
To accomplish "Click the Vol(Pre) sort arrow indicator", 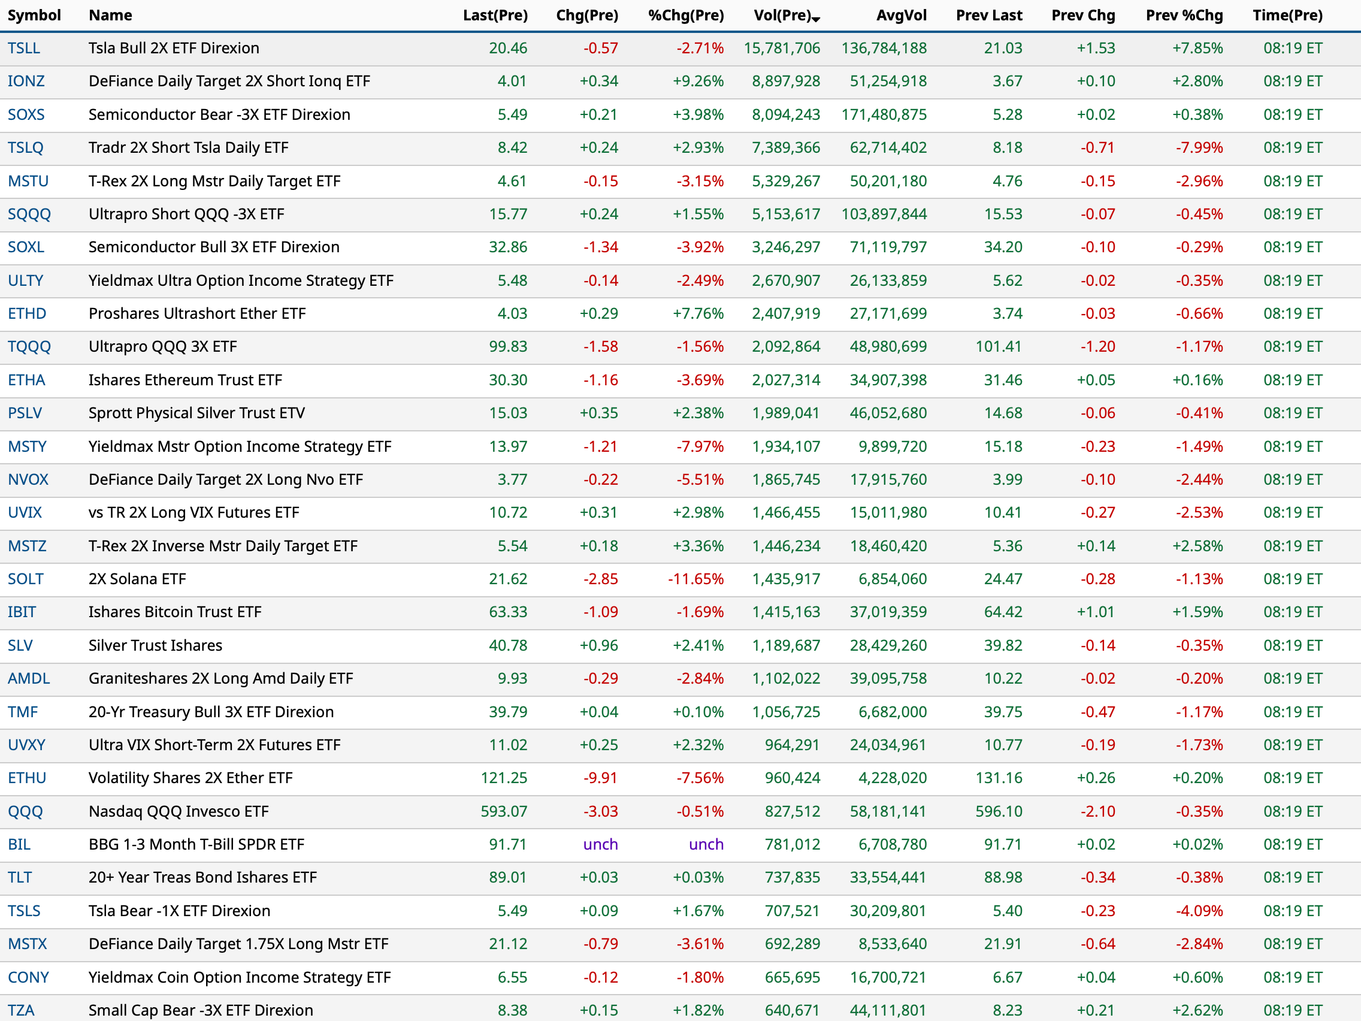I will point(816,19).
